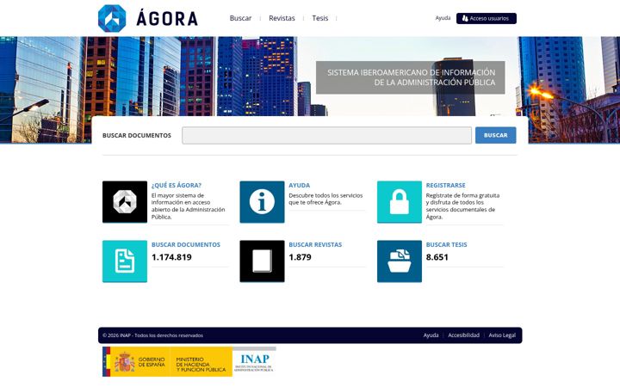620x387 pixels.
Task: Click the Ayuda link in footer bar
Action: 431,335
